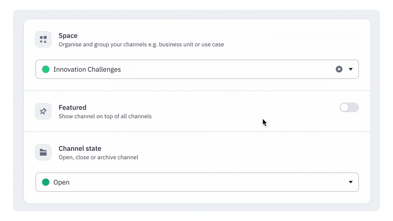Click the green circle swatch in Open field
Viewport: 393px width, 221px height.
(46, 182)
